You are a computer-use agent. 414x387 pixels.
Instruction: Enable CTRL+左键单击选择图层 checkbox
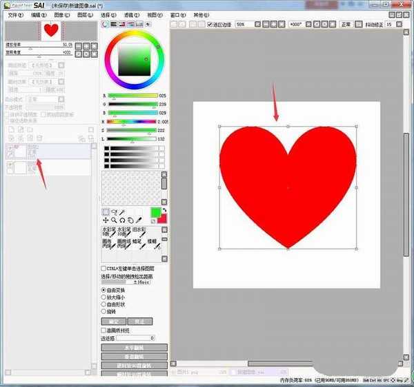(104, 269)
